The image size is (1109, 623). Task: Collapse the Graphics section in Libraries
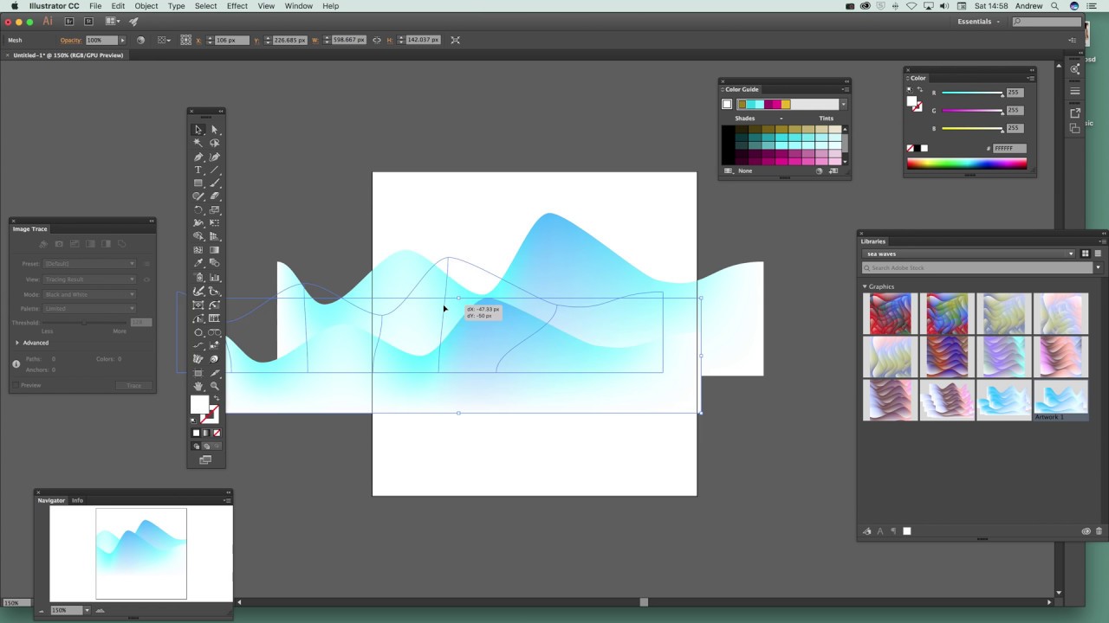point(865,286)
